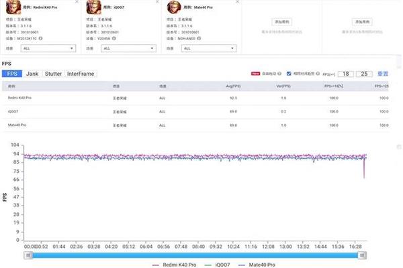Click the FPS threshold field showing 18
This screenshot has height=268, width=403.
(x=346, y=74)
